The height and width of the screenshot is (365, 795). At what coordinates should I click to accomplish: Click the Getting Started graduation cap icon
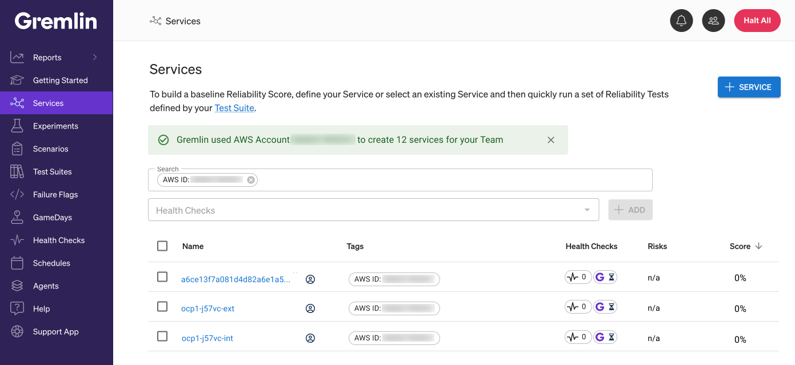tap(17, 80)
